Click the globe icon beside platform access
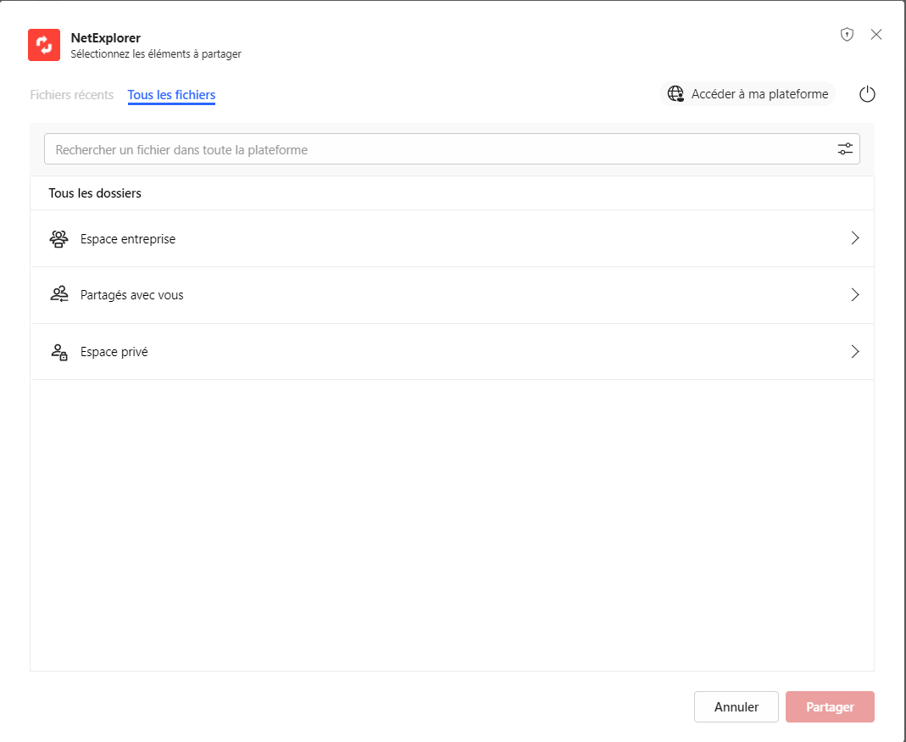906x742 pixels. [675, 94]
